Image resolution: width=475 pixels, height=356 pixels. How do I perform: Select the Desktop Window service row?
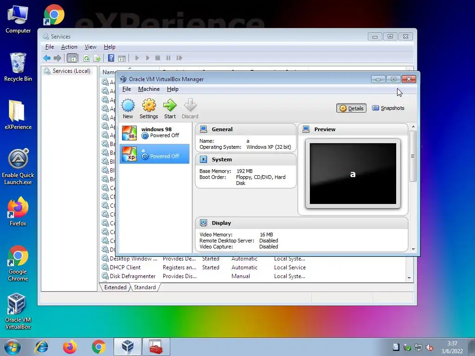[x=204, y=259]
